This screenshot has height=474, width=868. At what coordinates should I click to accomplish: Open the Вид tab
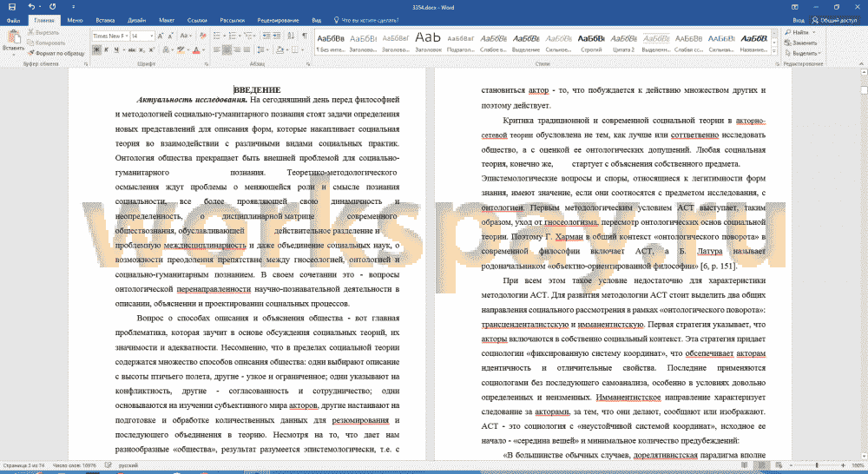point(316,20)
